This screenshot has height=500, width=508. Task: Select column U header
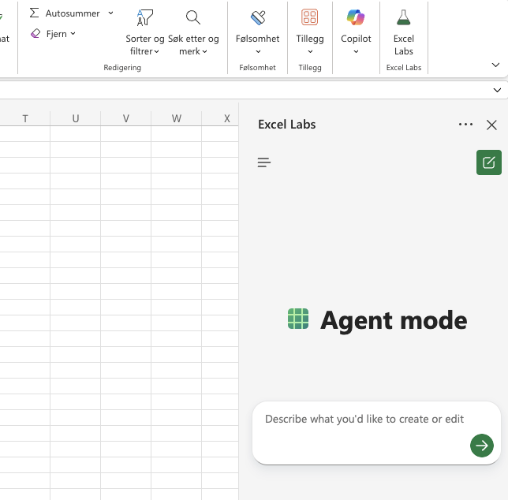[76, 119]
